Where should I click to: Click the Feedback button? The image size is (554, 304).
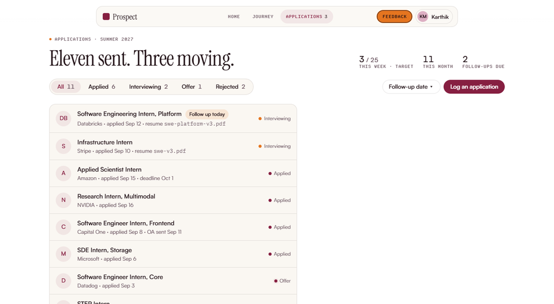click(394, 17)
